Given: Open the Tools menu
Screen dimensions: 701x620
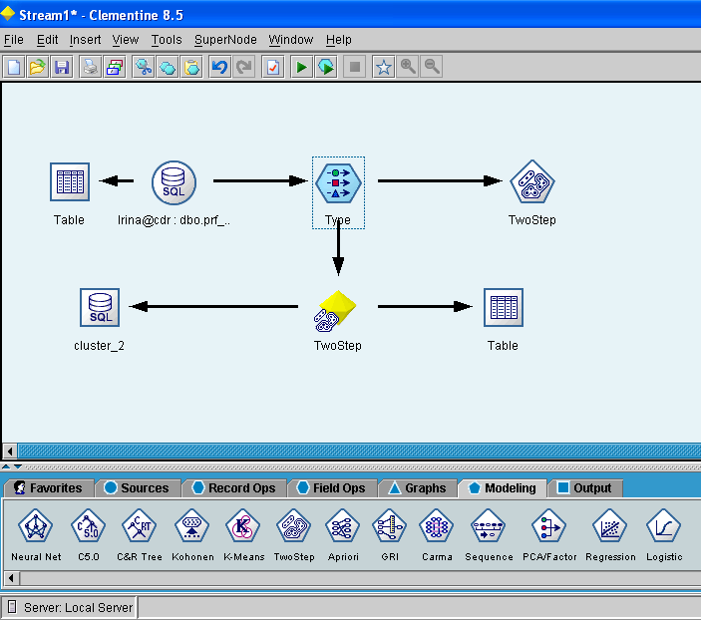Looking at the screenshot, I should [167, 40].
